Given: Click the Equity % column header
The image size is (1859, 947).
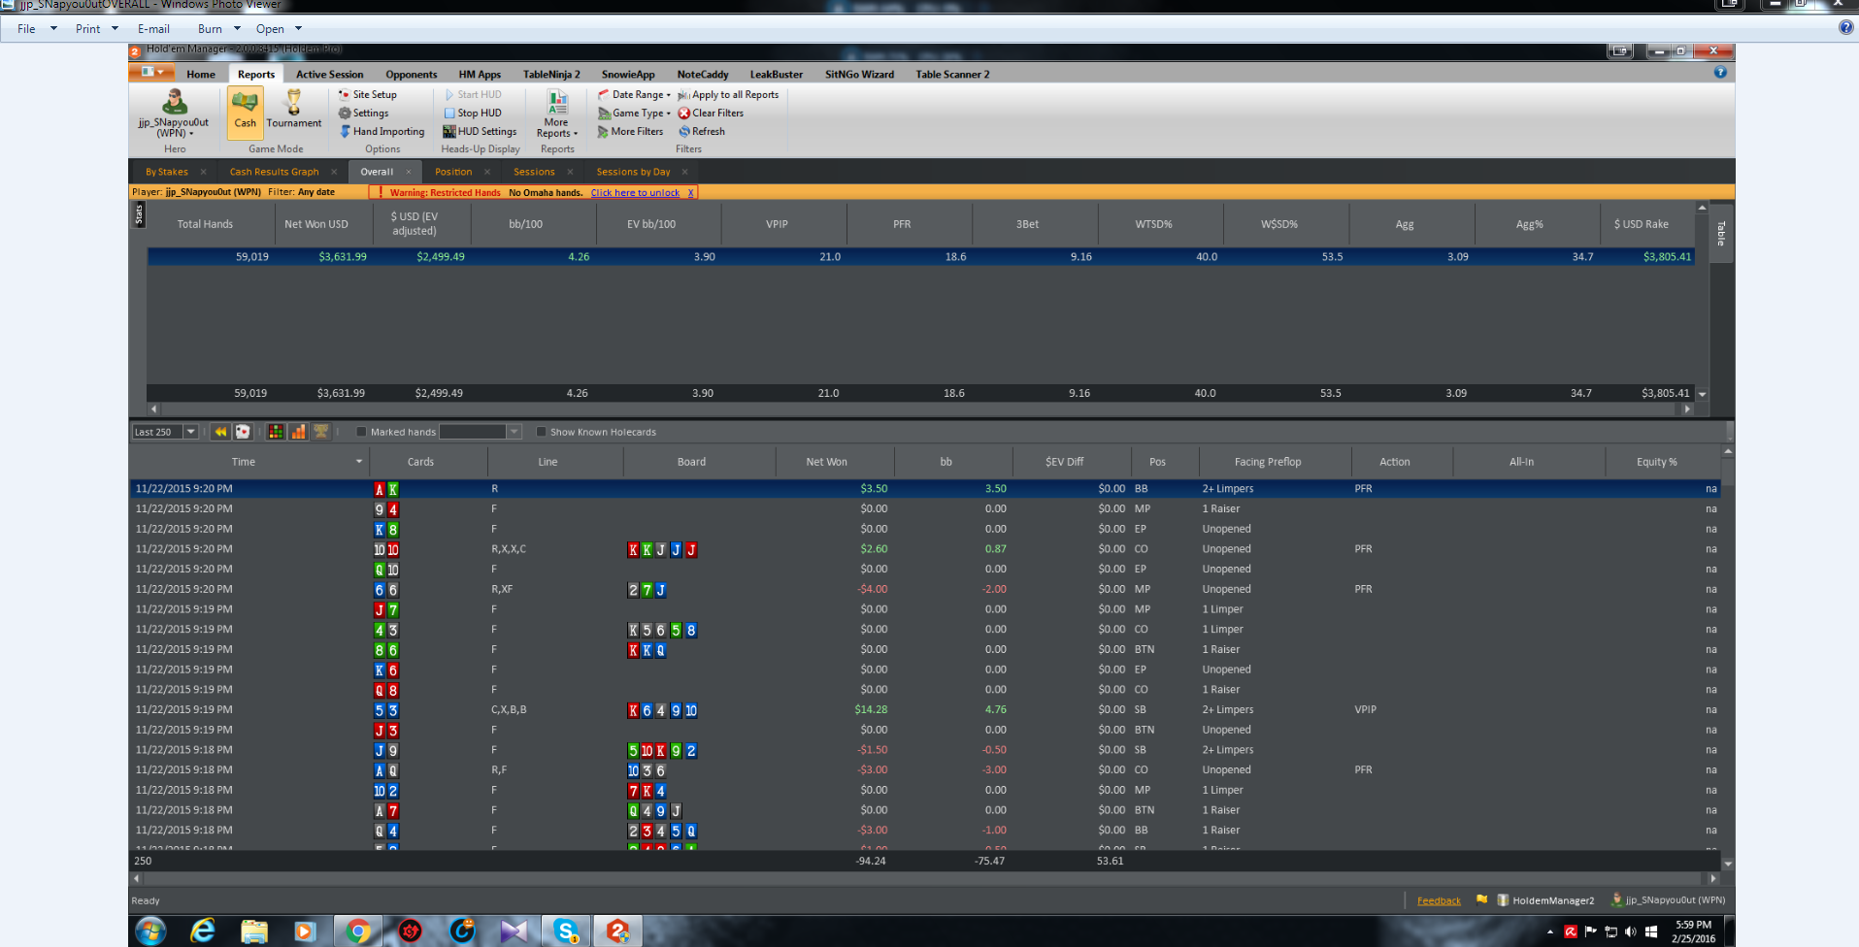Looking at the screenshot, I should coord(1657,462).
